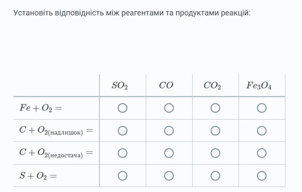This screenshot has width=302, height=192.
Task: Choose SO2 for C + O2 (надлишок) row
Action: 123,131
